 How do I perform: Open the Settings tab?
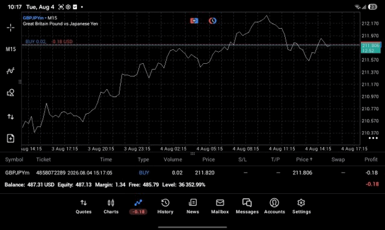301,207
